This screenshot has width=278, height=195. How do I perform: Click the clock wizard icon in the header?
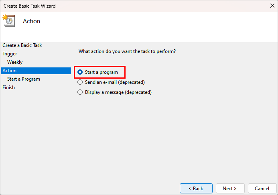8,21
